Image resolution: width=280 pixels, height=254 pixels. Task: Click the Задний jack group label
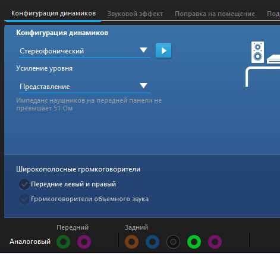(x=136, y=227)
